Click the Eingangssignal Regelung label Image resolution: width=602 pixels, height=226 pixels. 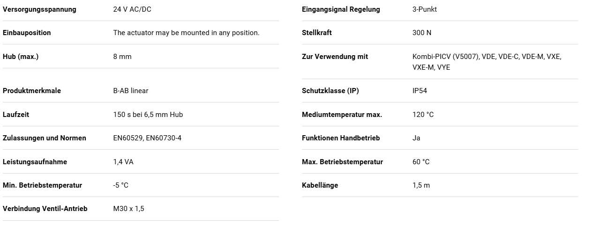click(x=341, y=9)
